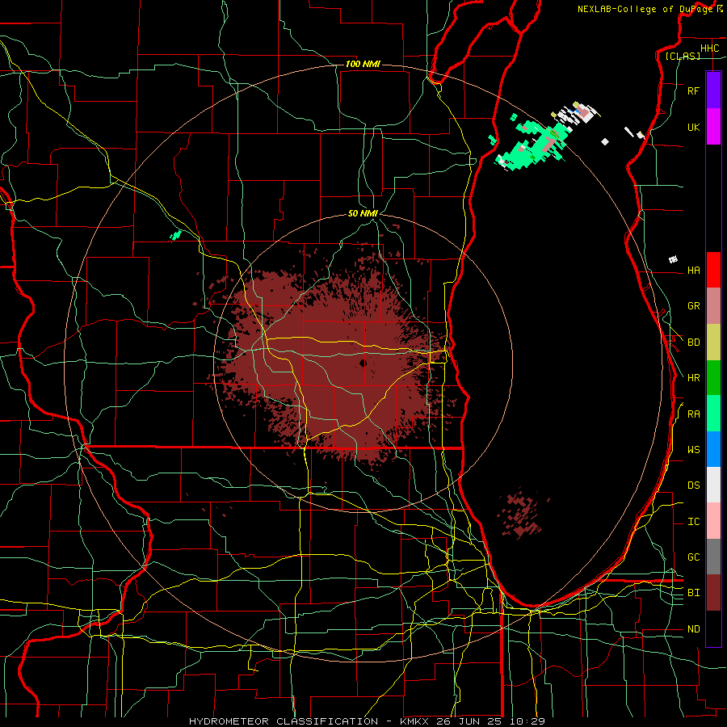Image resolution: width=727 pixels, height=727 pixels.
Task: Click the GR legend label
Action: [x=693, y=306]
